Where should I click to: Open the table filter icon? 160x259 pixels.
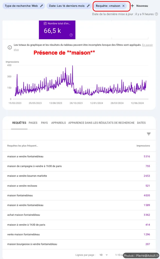point(149,134)
